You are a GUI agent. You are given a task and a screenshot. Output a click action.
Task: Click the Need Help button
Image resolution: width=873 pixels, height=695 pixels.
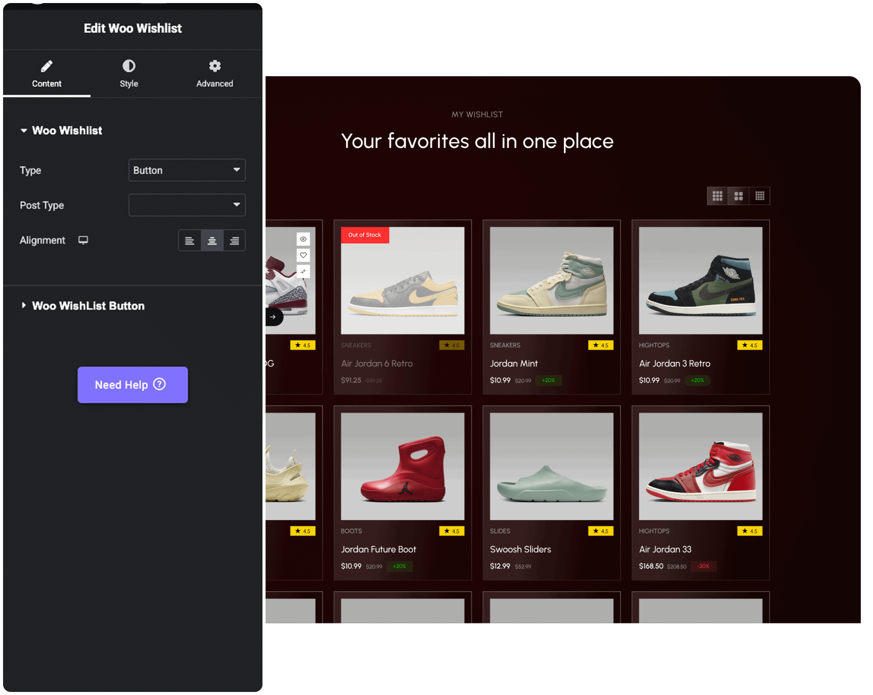pyautogui.click(x=133, y=385)
